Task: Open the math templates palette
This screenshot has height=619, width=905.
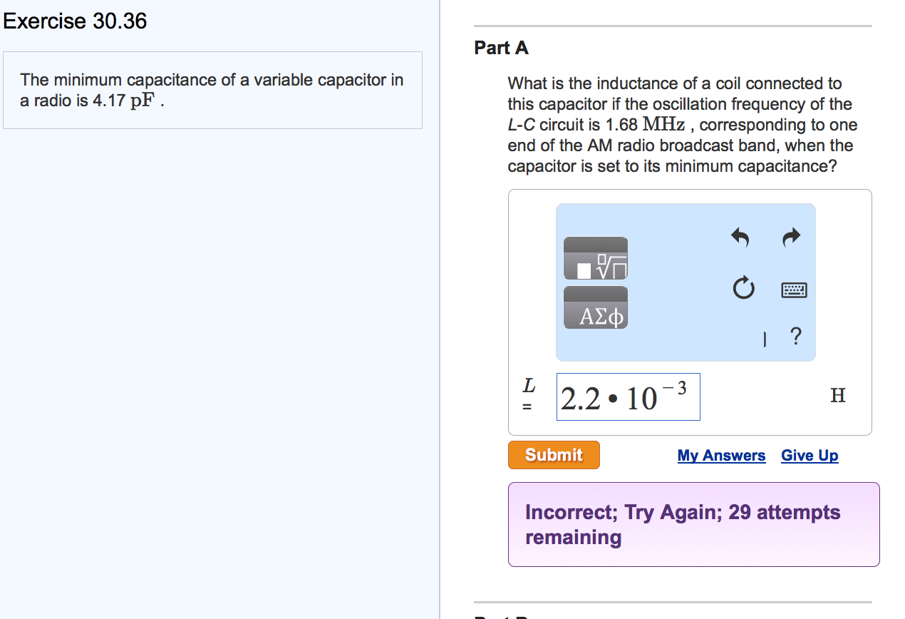Action: (596, 259)
